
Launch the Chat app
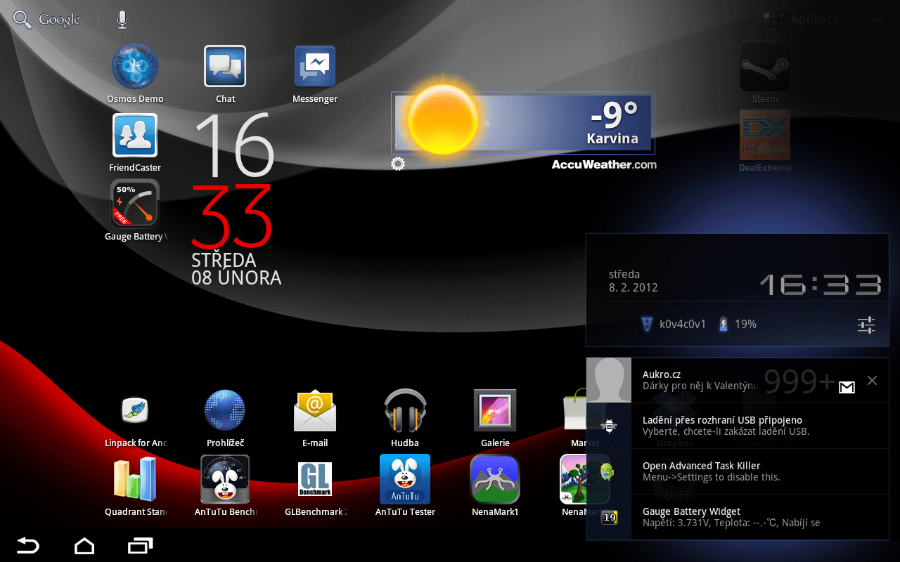[225, 73]
